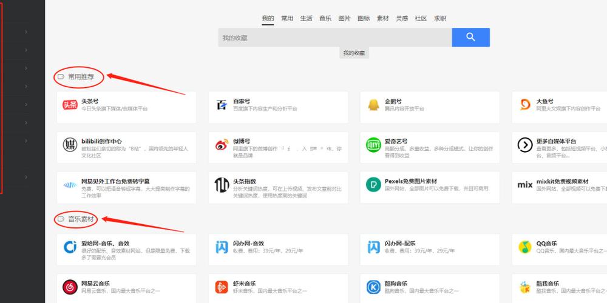Click the 虾米音乐 orange icon

tap(222, 287)
